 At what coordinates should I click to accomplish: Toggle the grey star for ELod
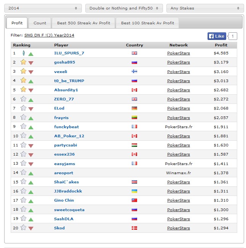23,108
